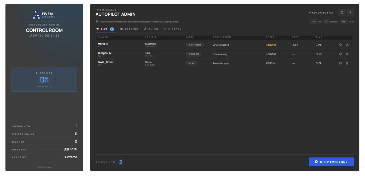Click the SPEED column header
This screenshot has width=365, height=176.
(270, 37)
